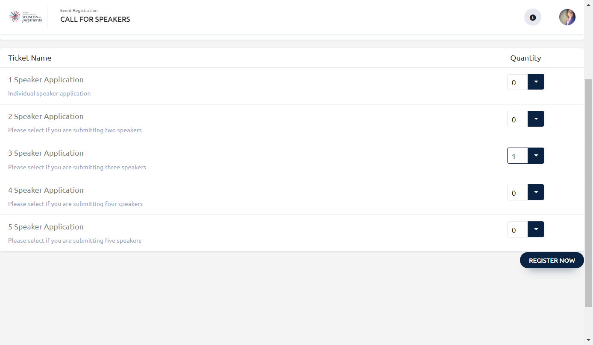This screenshot has width=593, height=345.
Task: Click quantity value field for 1 Speaker Application
Action: [x=517, y=82]
